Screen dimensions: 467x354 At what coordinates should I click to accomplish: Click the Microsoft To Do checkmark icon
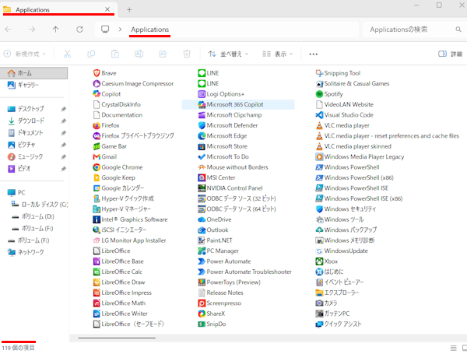202,157
